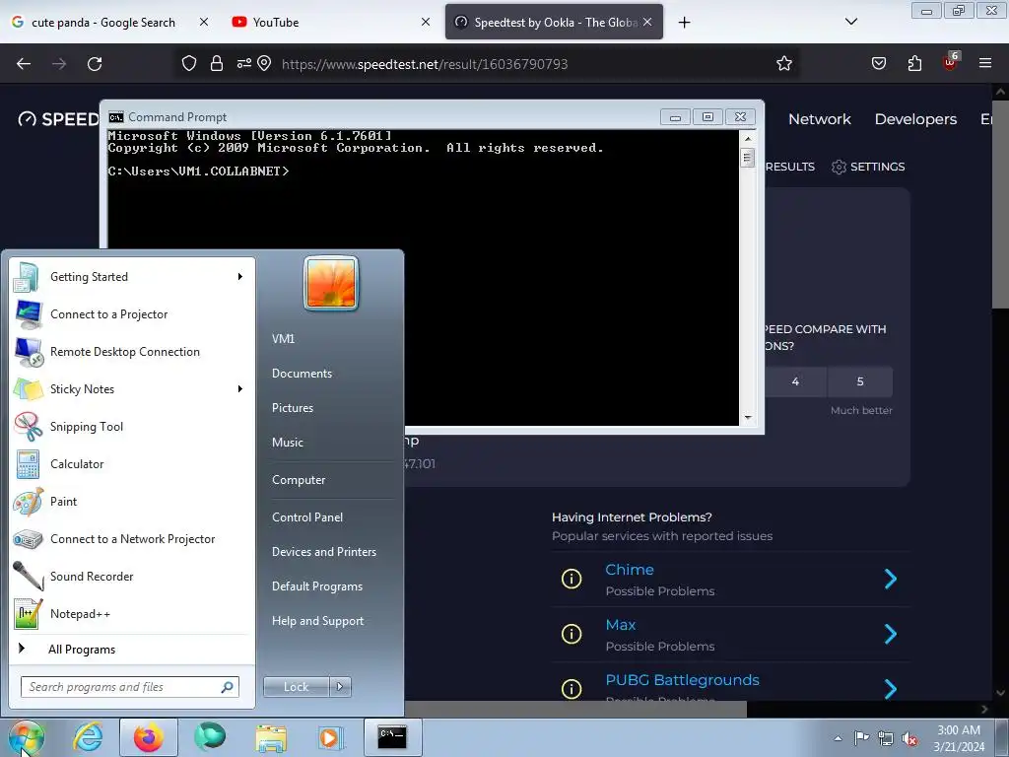Open Getting Started from Start menu

pos(132,277)
